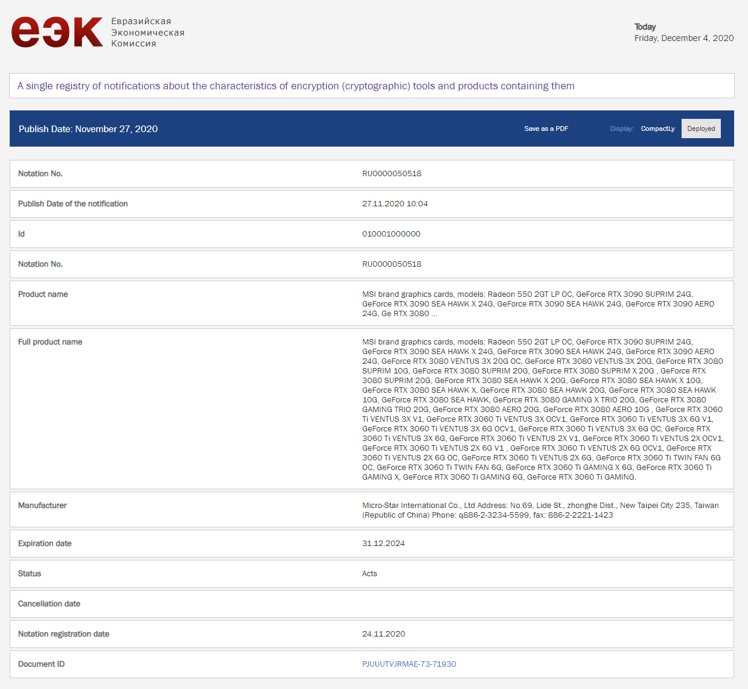Switch display to Deployed view
The width and height of the screenshot is (748, 689).
701,129
